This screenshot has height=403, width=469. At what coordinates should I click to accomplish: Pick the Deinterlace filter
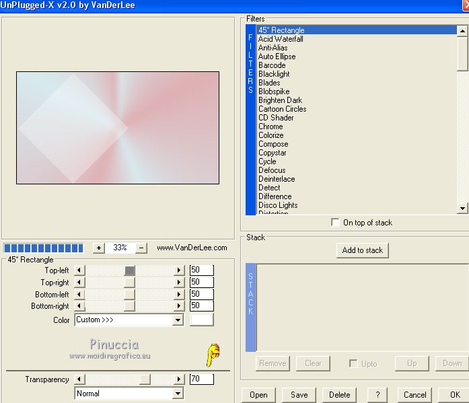click(x=357, y=179)
